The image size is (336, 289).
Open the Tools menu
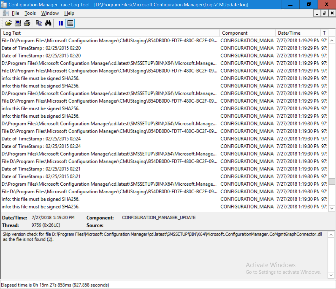tap(30, 13)
